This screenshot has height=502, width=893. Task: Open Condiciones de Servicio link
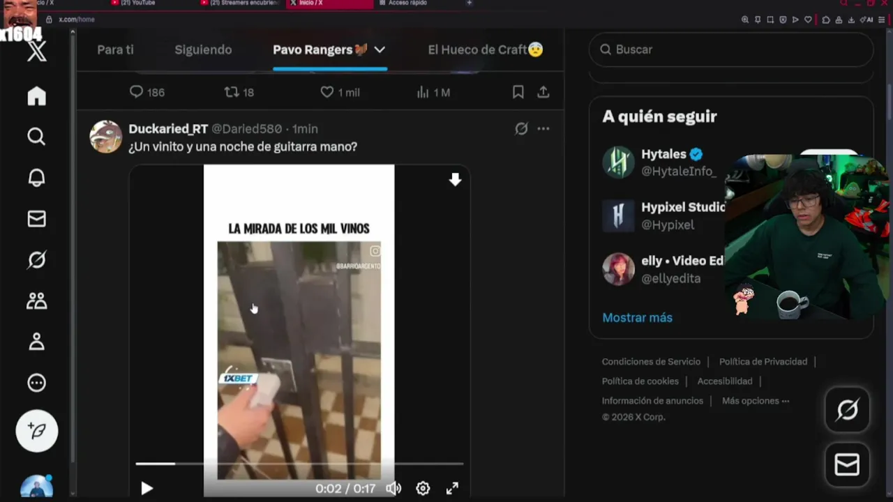click(x=651, y=361)
